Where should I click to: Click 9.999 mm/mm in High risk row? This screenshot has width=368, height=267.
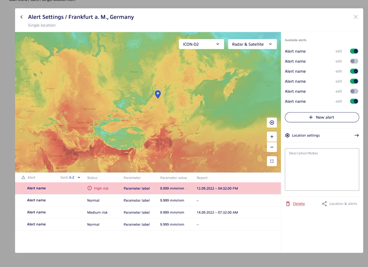(172, 188)
